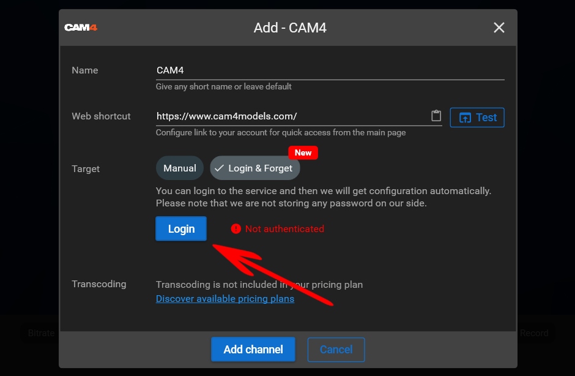Cancel adding the CAM4 channel

pos(336,349)
